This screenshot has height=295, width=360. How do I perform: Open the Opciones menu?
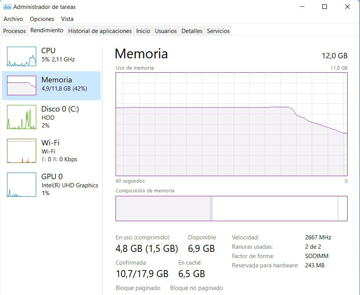(x=42, y=19)
